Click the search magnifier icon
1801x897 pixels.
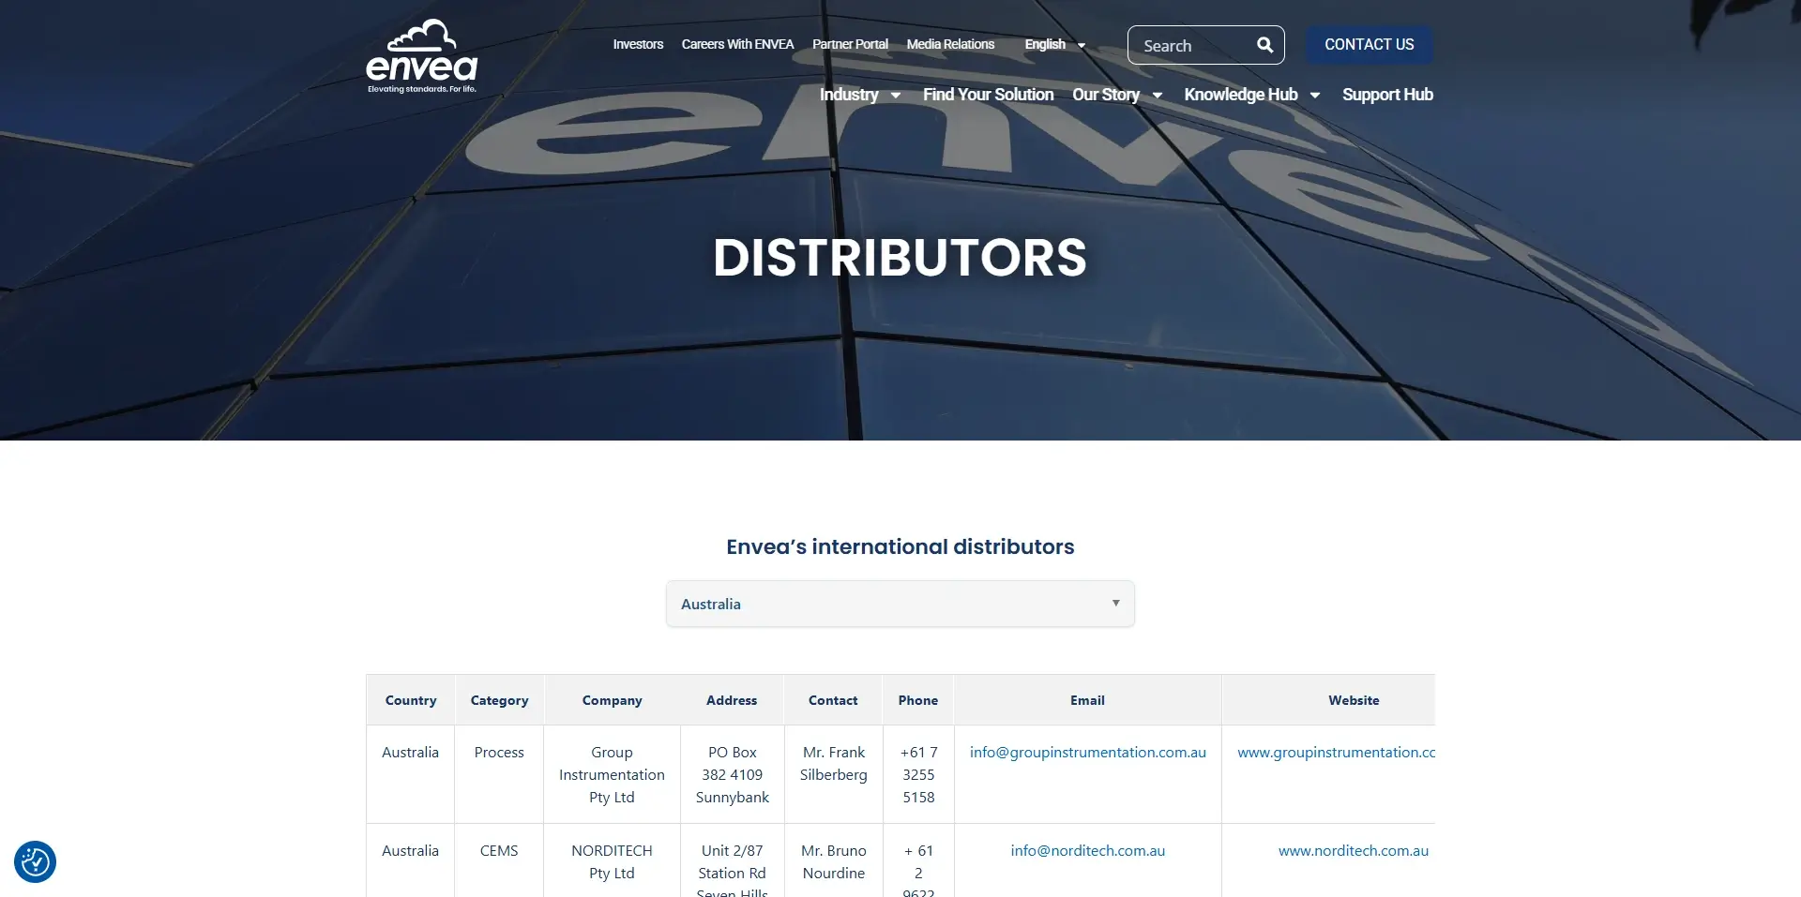tap(1264, 45)
